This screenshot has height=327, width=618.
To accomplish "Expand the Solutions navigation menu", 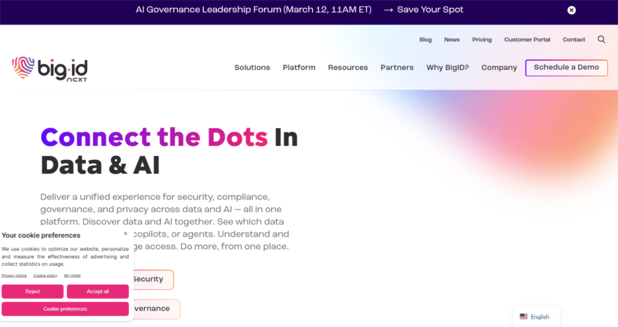I will tap(252, 67).
